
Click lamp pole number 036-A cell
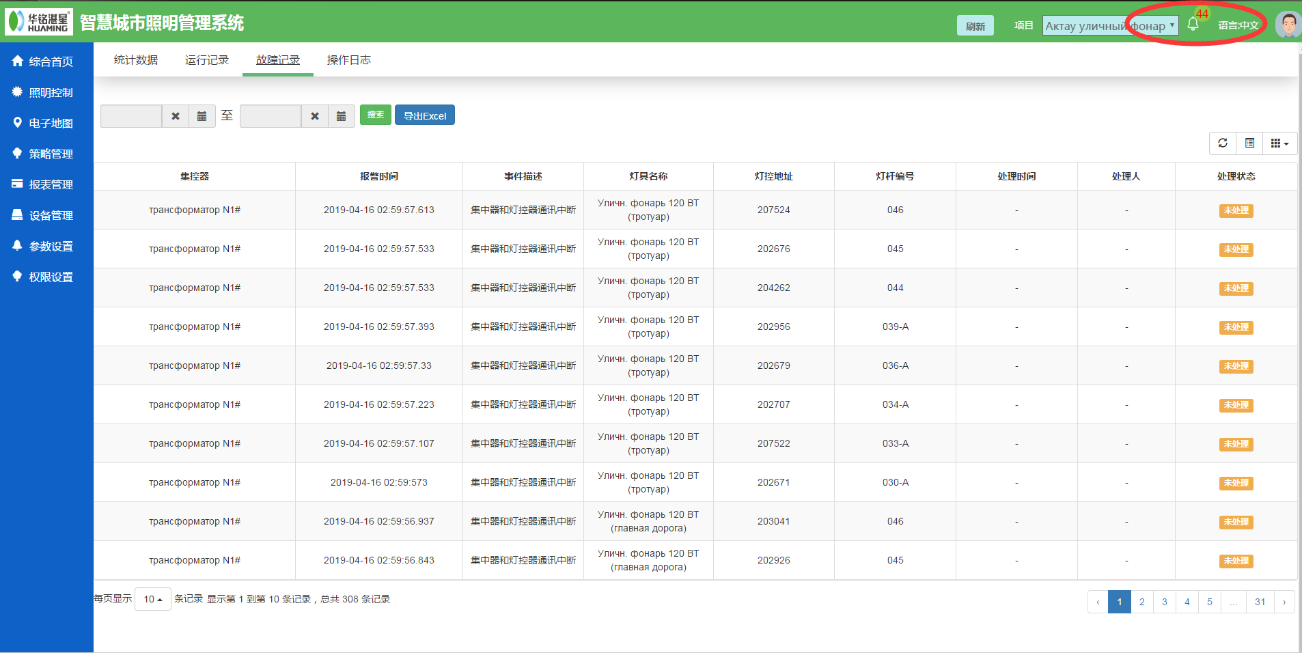[x=896, y=365]
